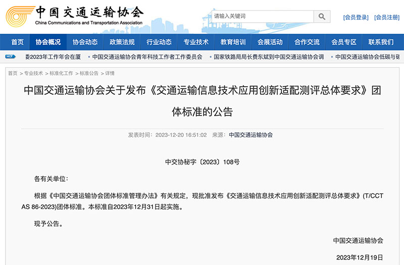Click the China Communications and Transportation Association logo

[75, 16]
